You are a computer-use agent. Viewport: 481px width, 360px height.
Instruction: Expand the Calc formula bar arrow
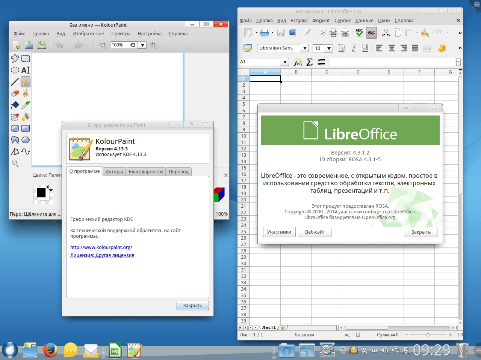[x=458, y=62]
